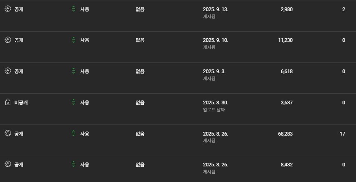Open the 2 comments count on the 2025. 9. 13. row
Screen dimensions: 356x182
tap(344, 9)
